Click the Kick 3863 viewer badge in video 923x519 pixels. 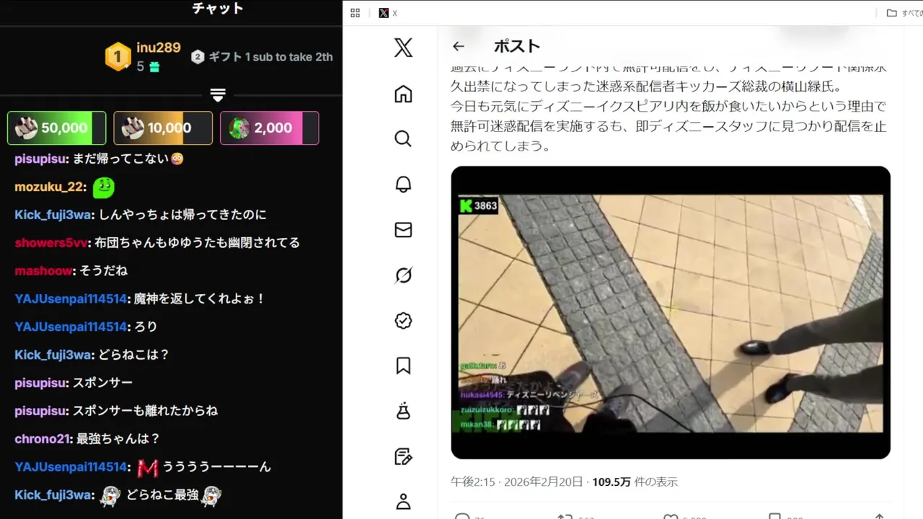click(479, 205)
